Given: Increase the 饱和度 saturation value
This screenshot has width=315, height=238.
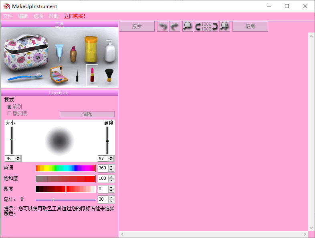Looking at the screenshot, I should 111,177.
